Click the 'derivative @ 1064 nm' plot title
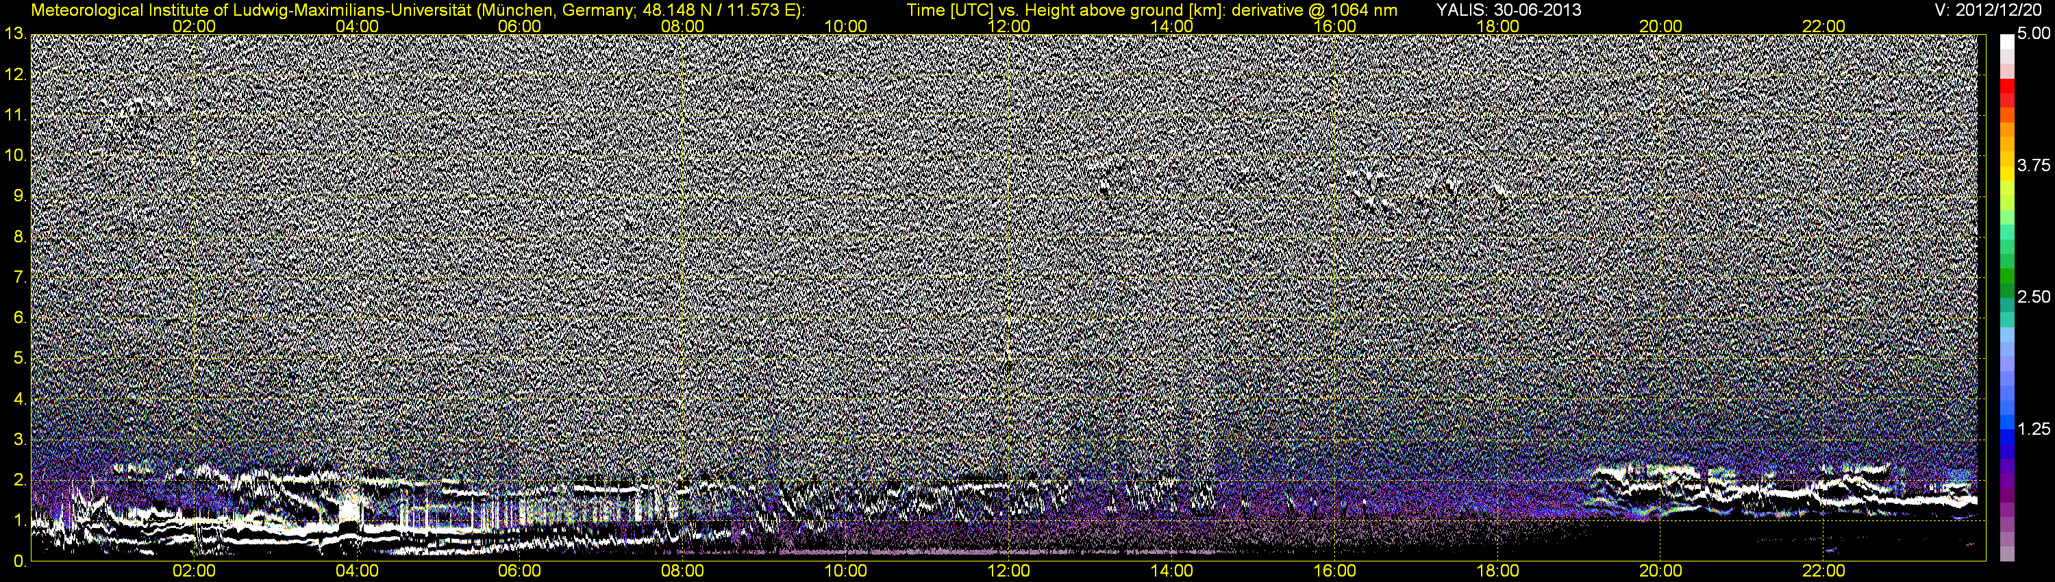This screenshot has width=2055, height=582. (1313, 10)
